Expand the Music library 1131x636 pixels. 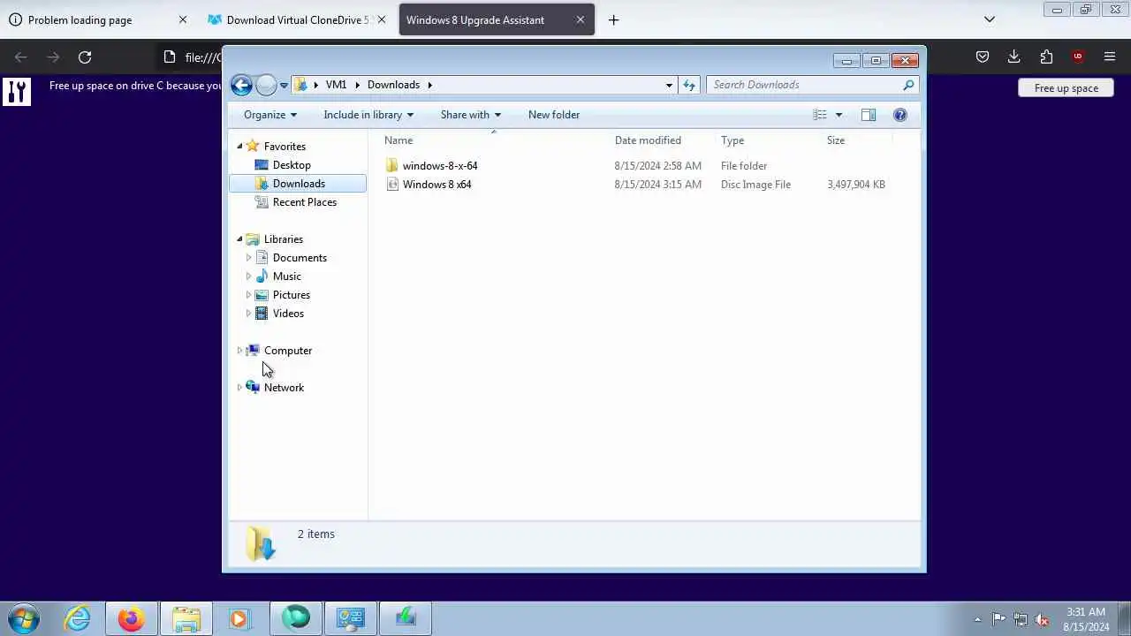pos(248,276)
